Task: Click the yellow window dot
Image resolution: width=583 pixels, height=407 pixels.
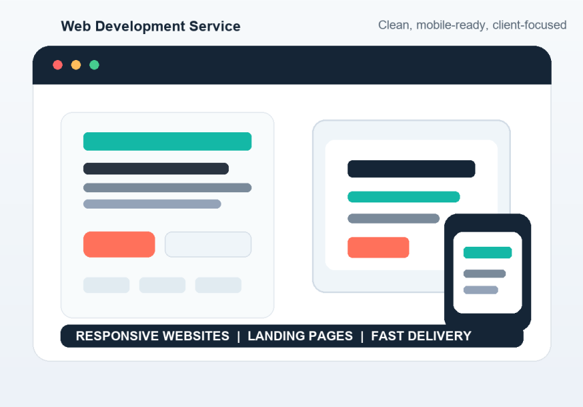Action: coord(76,65)
